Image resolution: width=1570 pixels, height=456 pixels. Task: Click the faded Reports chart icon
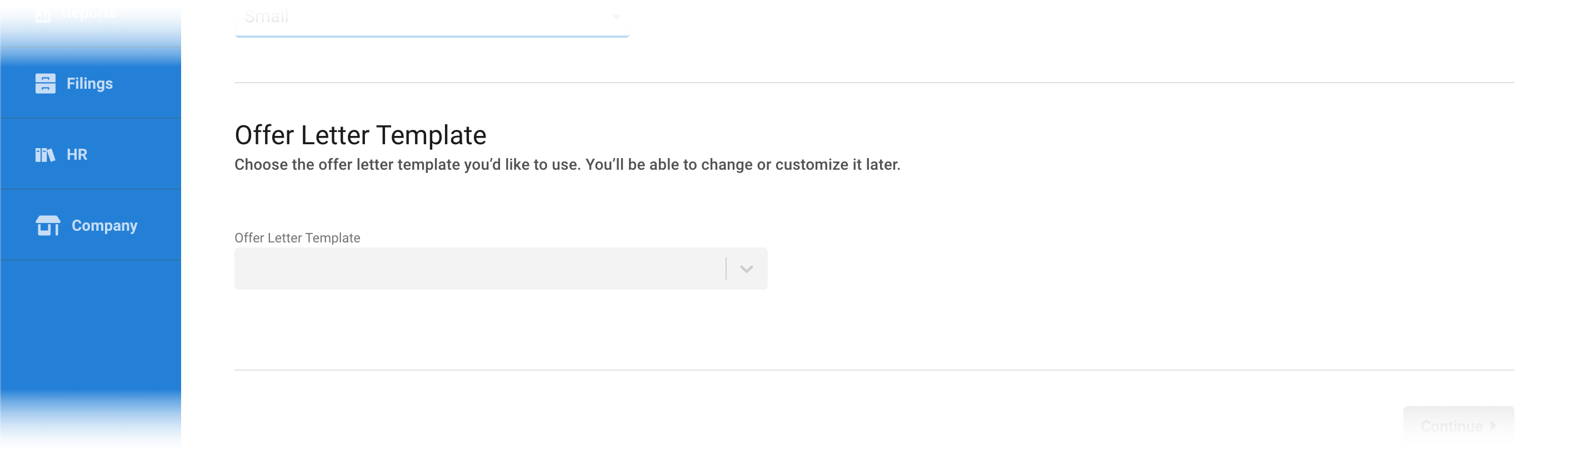tap(43, 13)
